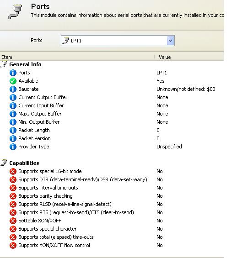Open the Ports dropdown arrow

tap(170, 41)
